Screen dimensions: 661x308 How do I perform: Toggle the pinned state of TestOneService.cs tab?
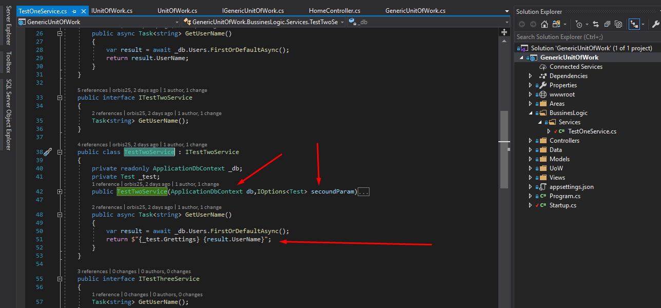(x=74, y=10)
